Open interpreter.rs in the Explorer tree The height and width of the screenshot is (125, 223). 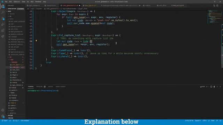tap(17, 80)
